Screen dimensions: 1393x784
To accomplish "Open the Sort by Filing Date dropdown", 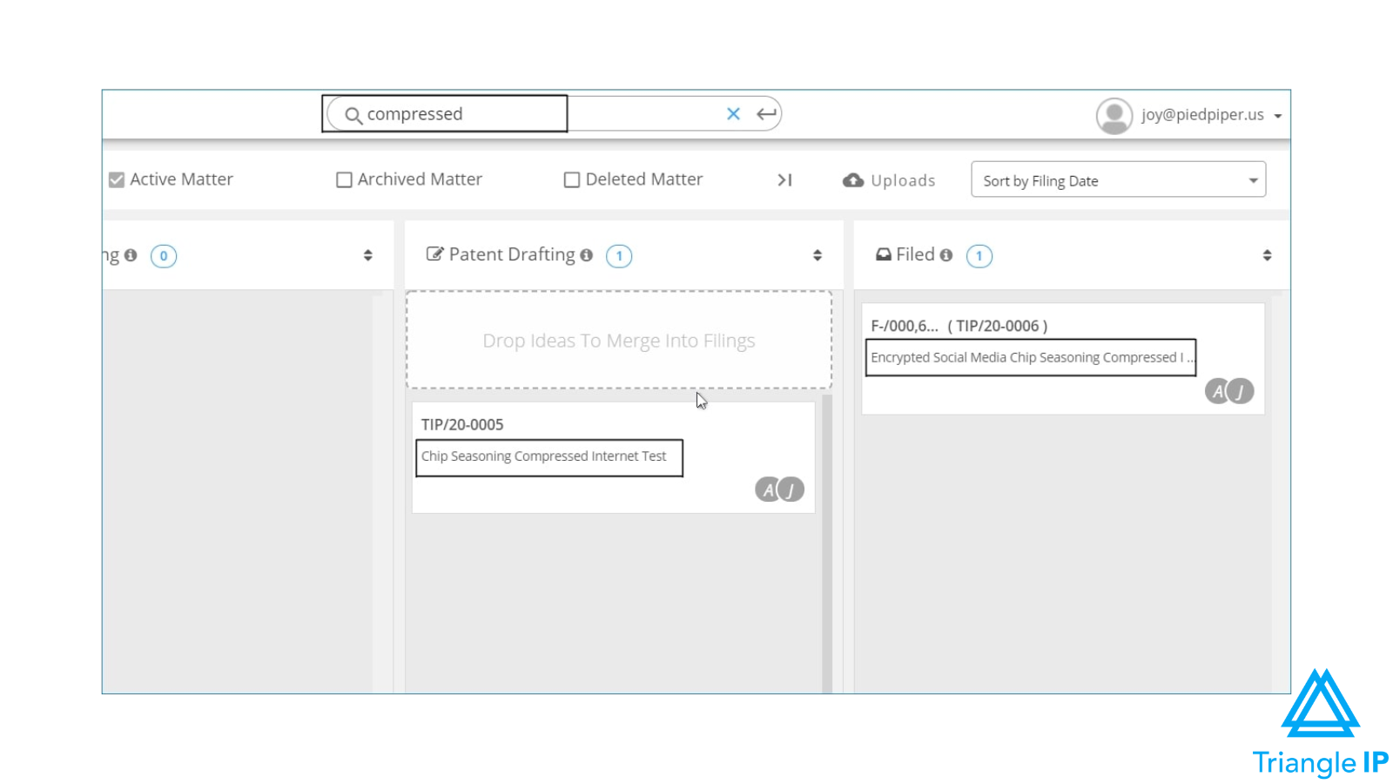I will pos(1118,179).
